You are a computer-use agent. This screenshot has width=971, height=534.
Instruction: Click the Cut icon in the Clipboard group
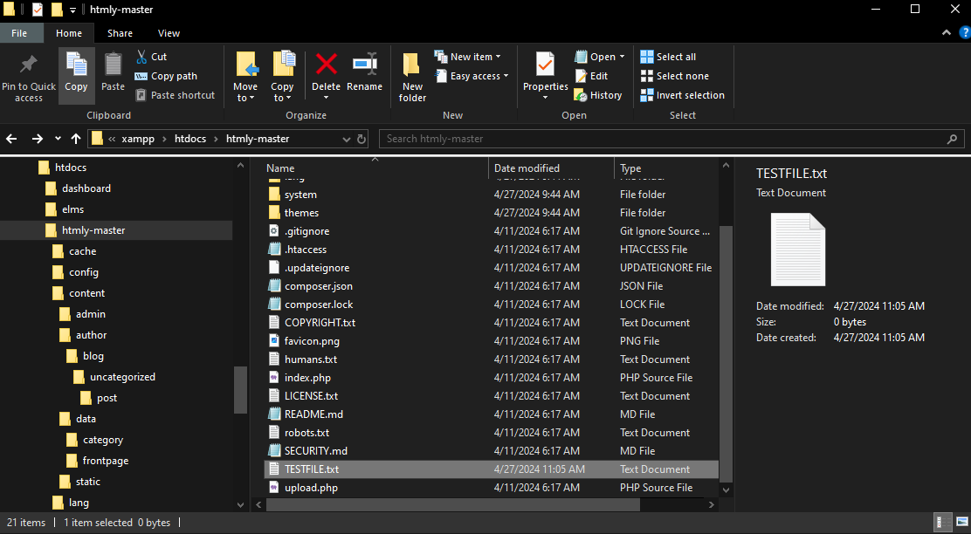[142, 56]
